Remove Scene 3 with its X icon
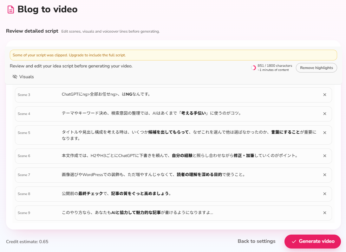The width and height of the screenshot is (346, 252). coord(325,95)
